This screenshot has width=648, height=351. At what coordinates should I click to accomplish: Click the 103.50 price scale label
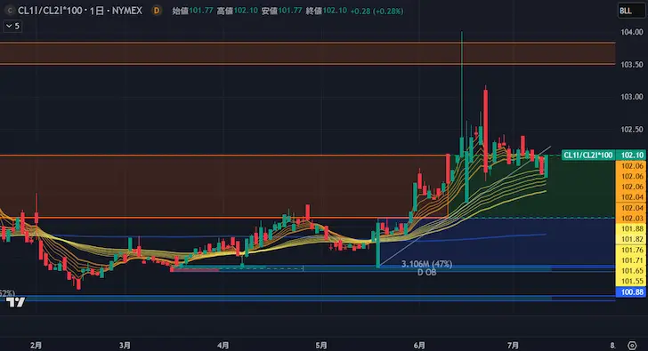coord(632,65)
